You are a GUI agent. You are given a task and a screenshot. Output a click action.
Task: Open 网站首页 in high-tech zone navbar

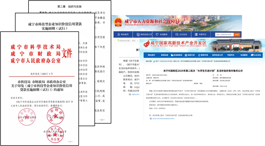pos(151,55)
